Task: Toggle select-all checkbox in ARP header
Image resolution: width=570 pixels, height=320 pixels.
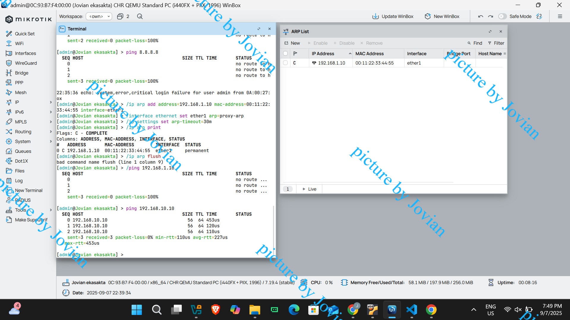Action: 285,53
